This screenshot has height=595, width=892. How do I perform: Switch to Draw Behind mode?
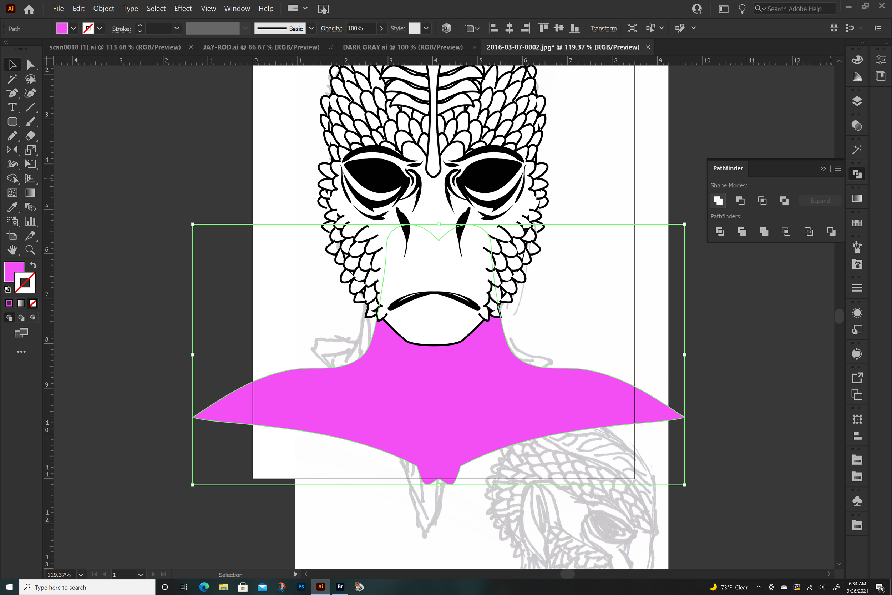[x=21, y=318]
